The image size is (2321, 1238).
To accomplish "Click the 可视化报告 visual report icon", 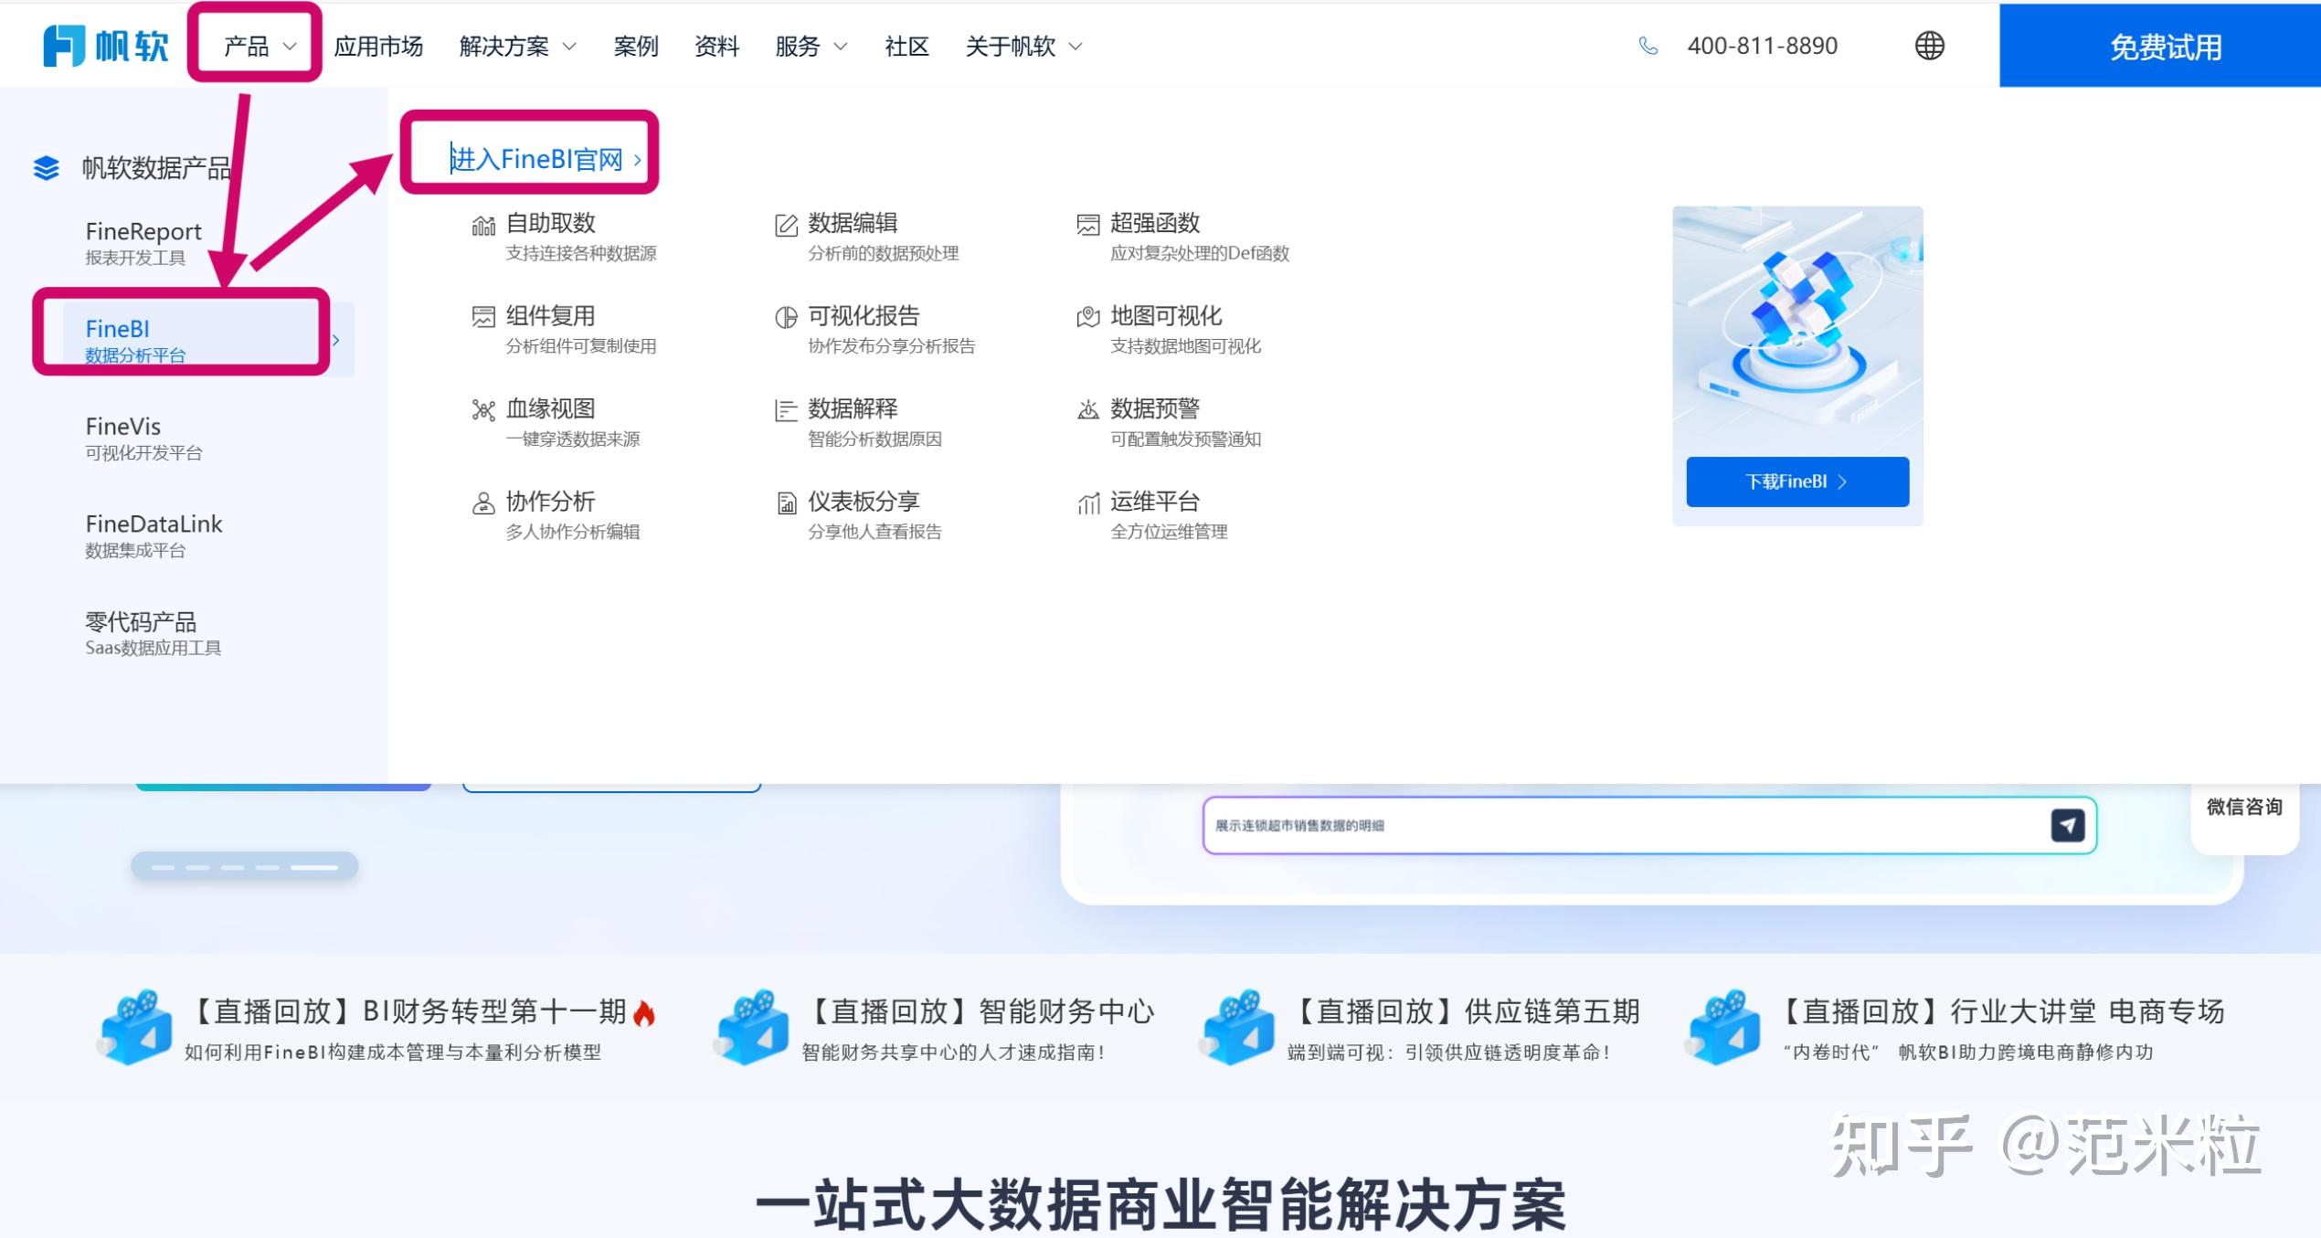I will pyautogui.click(x=785, y=316).
